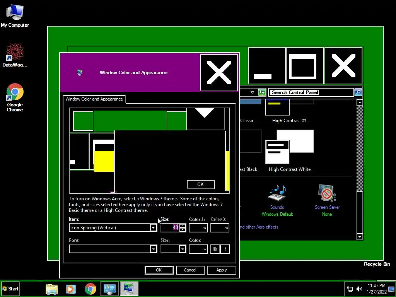Click the network tray icon
Screen dimensions: 396x297
(x=350, y=289)
